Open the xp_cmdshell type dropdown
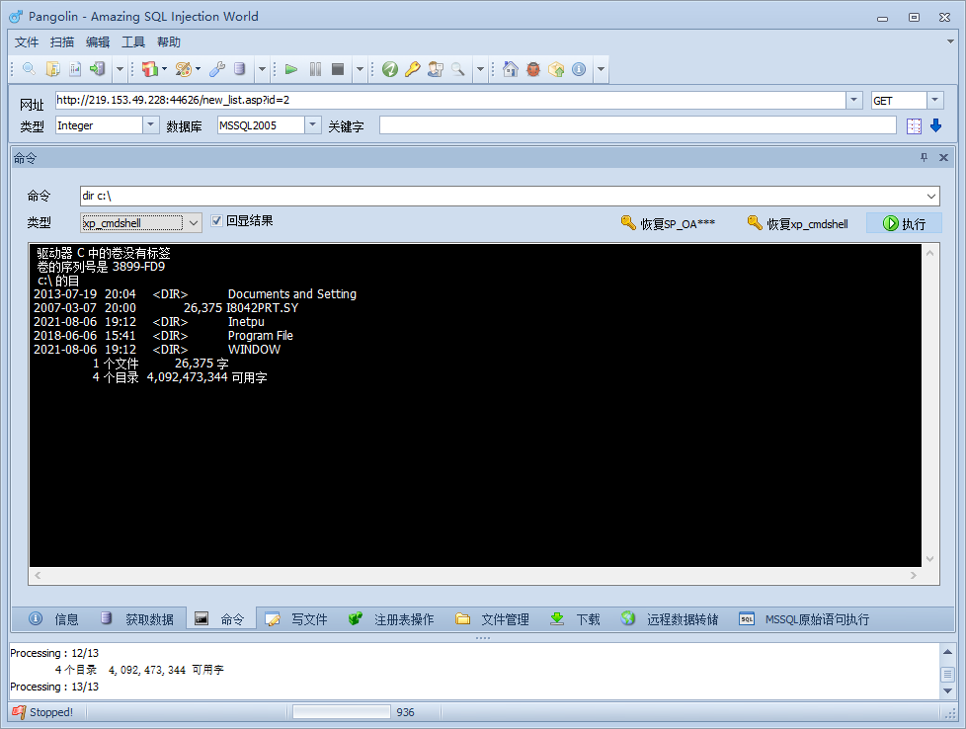This screenshot has height=729, width=966. (194, 223)
